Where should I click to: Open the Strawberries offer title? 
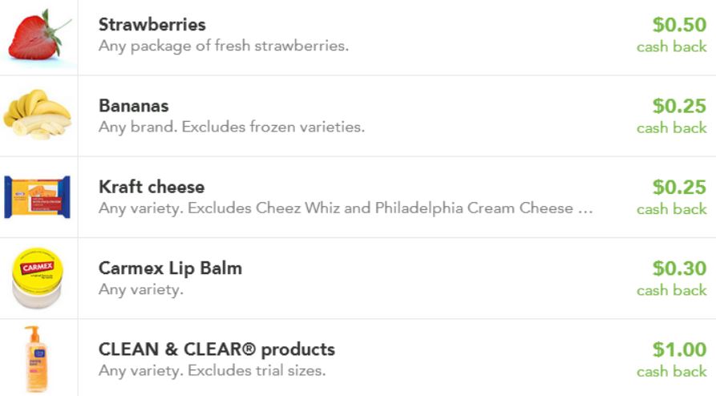tap(152, 25)
